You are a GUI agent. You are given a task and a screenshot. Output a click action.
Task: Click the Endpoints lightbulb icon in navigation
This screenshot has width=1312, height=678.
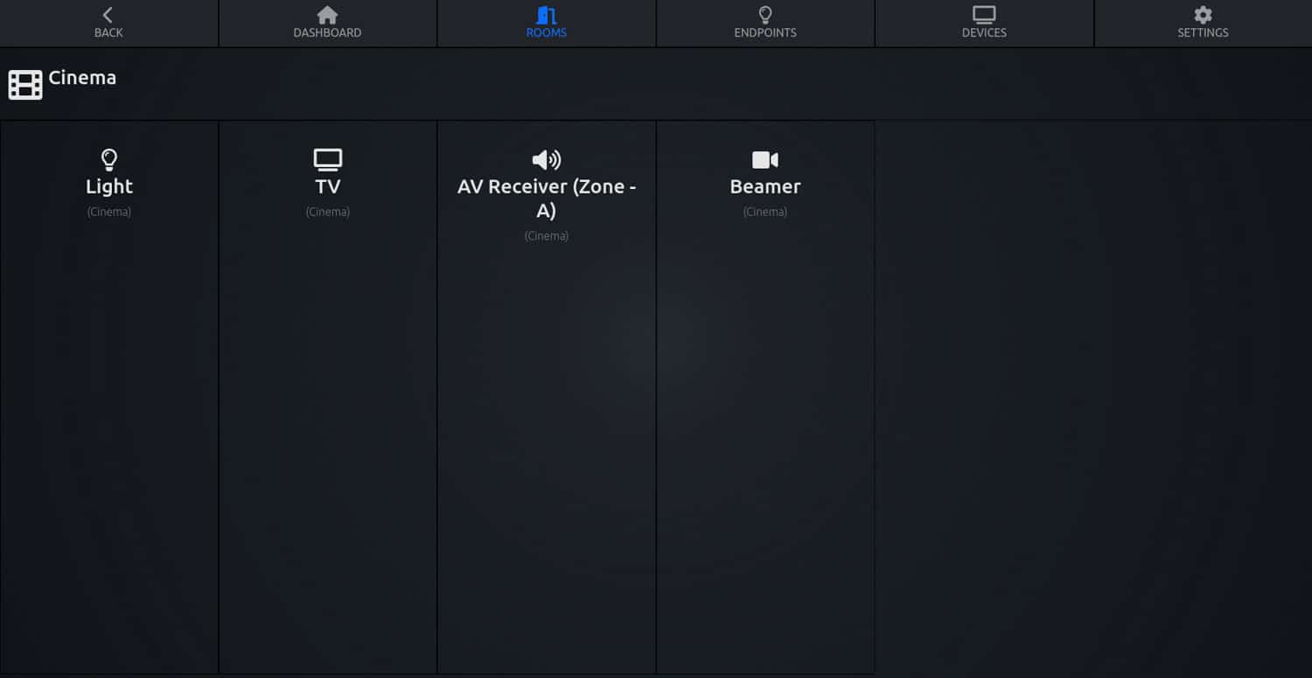(765, 15)
